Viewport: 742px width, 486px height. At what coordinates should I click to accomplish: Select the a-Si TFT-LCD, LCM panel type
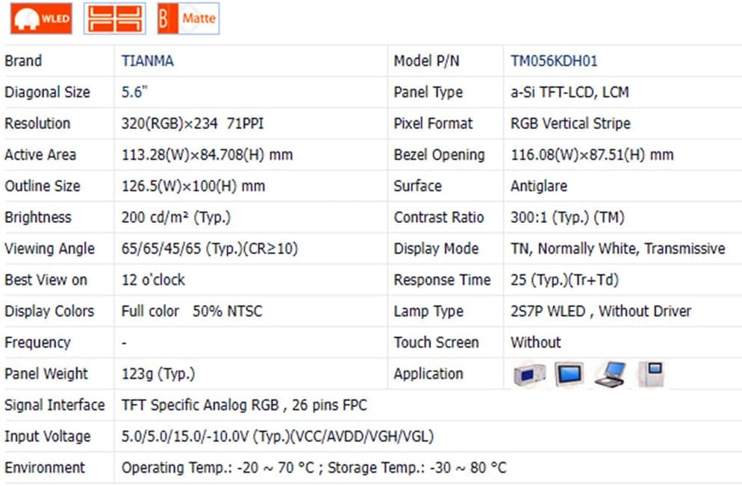click(570, 92)
